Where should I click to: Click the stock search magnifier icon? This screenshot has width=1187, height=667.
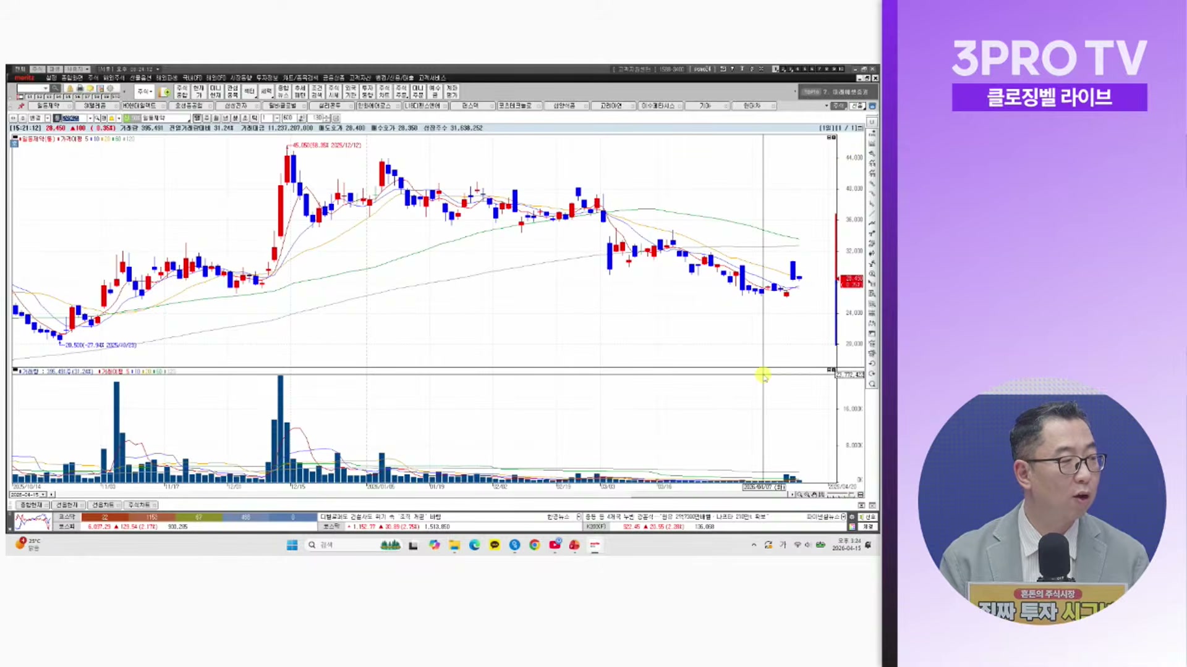pyautogui.click(x=55, y=89)
